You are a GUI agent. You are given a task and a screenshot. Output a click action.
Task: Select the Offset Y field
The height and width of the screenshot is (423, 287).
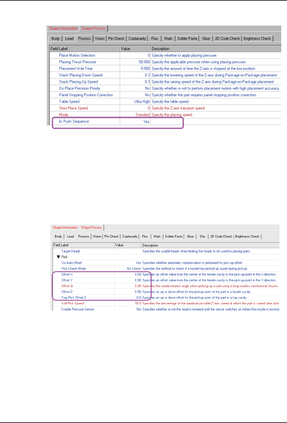click(x=67, y=280)
